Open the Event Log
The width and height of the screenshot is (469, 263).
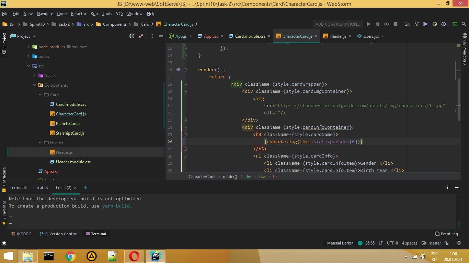point(446,234)
